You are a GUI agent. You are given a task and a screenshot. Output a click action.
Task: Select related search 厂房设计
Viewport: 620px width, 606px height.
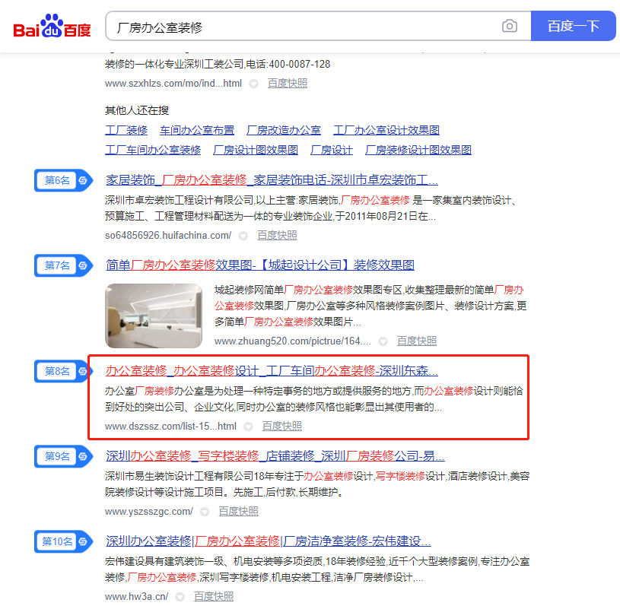click(x=332, y=150)
